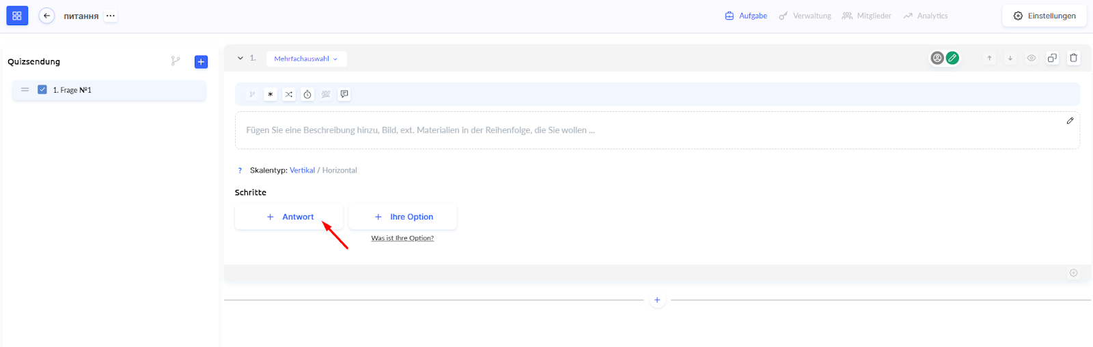Click the green pencil edit mode icon
The width and height of the screenshot is (1093, 347).
[x=952, y=58]
